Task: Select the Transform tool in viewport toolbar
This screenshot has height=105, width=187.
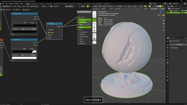Action: [94, 31]
